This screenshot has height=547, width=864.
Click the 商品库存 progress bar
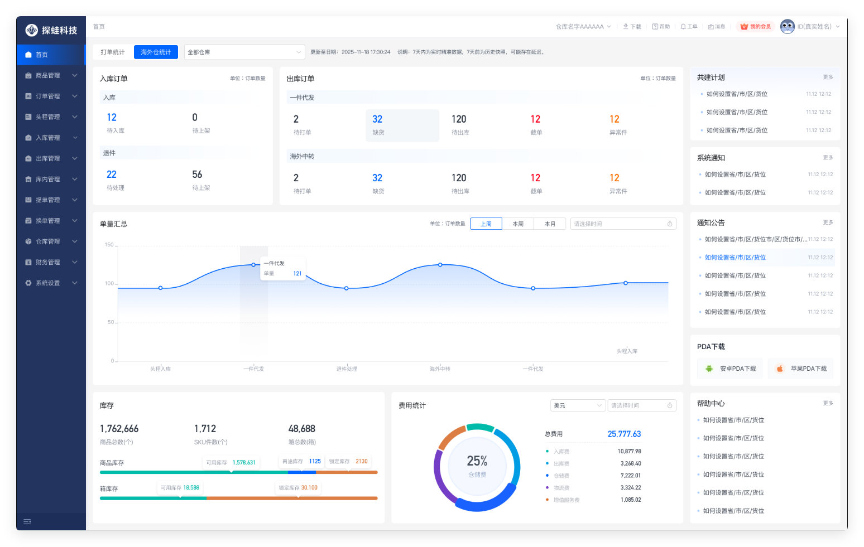pyautogui.click(x=238, y=472)
